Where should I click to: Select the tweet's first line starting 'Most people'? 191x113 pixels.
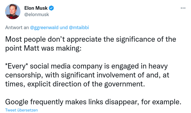click(91, 39)
